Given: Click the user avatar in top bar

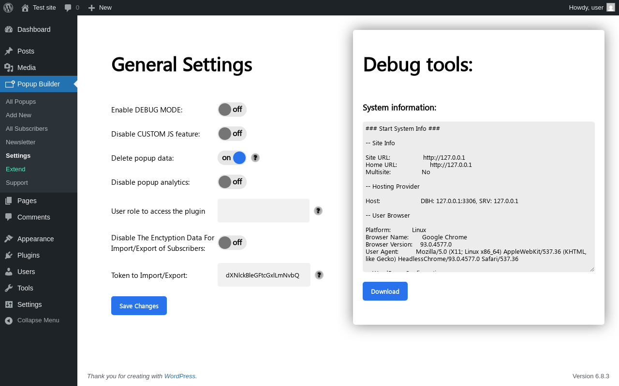Looking at the screenshot, I should 611,8.
